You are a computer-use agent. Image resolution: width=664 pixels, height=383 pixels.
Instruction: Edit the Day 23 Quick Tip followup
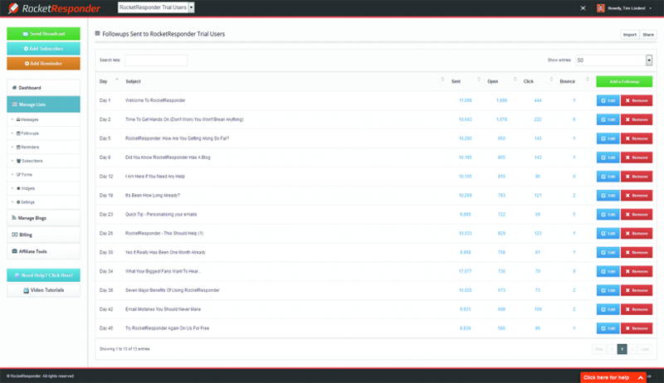[x=608, y=215]
